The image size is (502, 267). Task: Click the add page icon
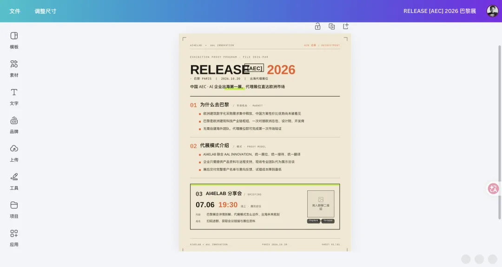(x=346, y=26)
